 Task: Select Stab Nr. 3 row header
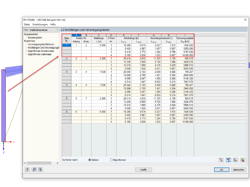pyautogui.click(x=67, y=72)
